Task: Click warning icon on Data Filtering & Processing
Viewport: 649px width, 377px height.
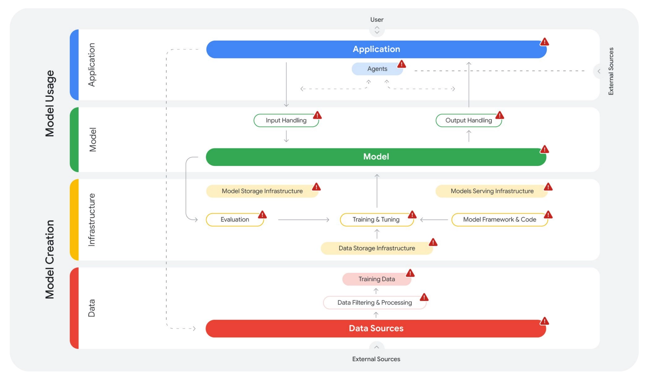Action: point(424,297)
